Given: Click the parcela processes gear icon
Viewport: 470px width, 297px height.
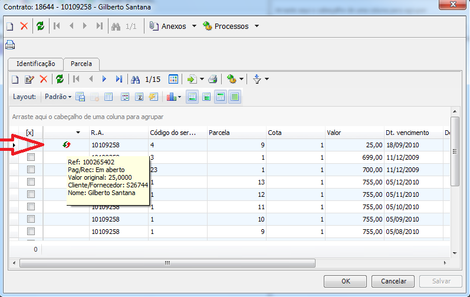Looking at the screenshot, I should 231,79.
